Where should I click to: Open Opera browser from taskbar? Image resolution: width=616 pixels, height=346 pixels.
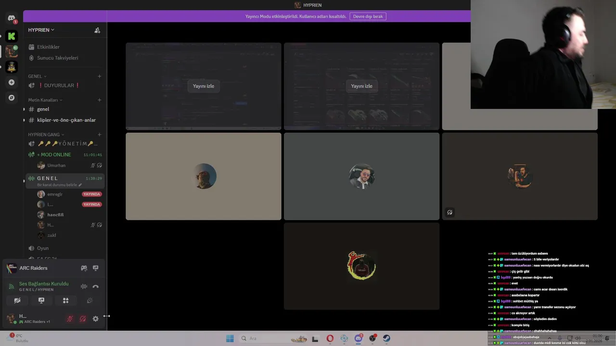330,338
